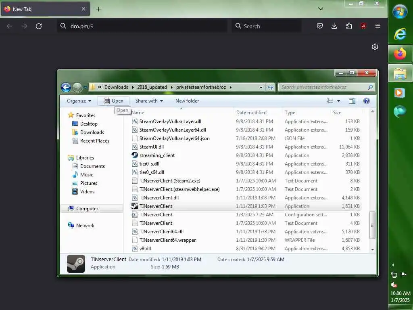Select TINserverClient Application Steam icon

click(x=135, y=206)
